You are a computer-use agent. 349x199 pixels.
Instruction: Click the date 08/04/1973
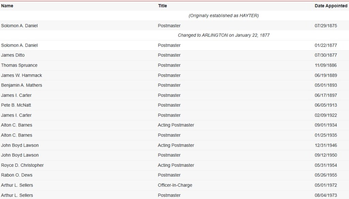pos(325,195)
